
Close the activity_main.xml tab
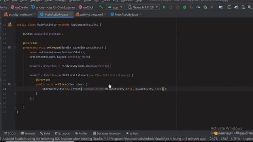pyautogui.click(x=35, y=15)
